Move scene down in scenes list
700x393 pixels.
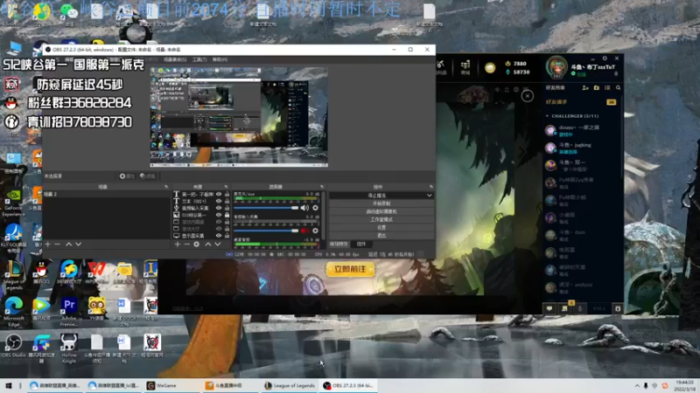[78, 245]
